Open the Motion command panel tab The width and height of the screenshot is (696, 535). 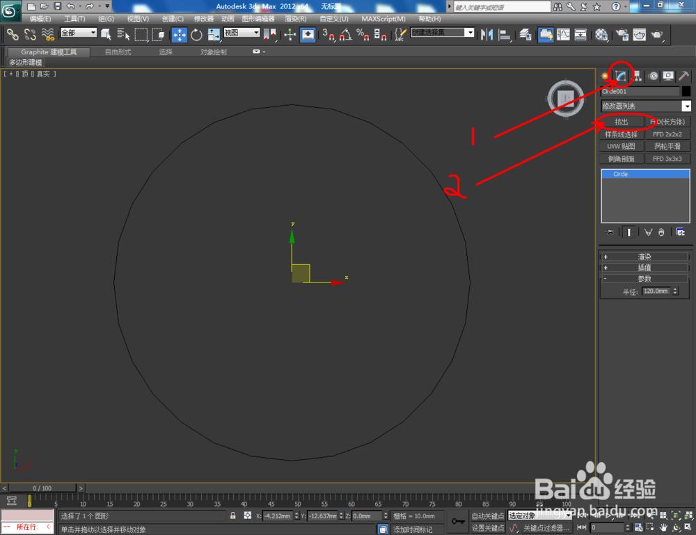click(x=653, y=76)
